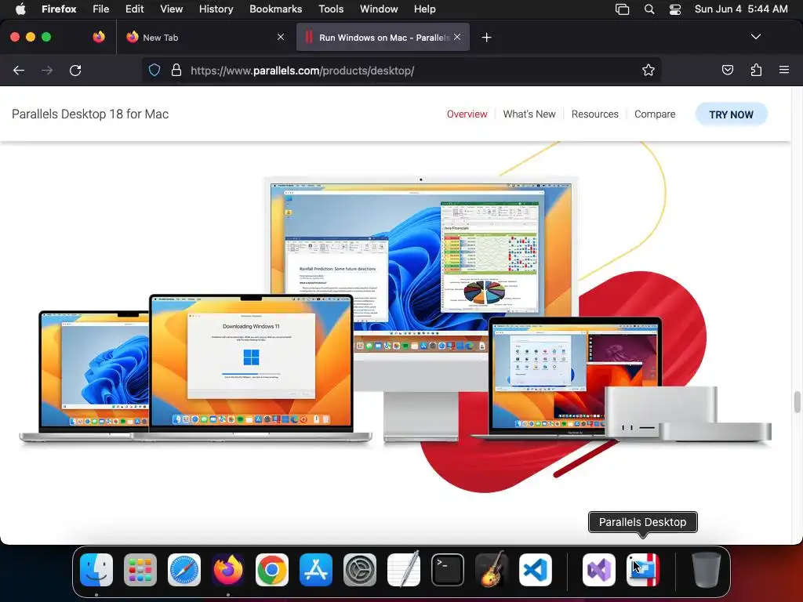Open the Bookmarks menu

275,9
